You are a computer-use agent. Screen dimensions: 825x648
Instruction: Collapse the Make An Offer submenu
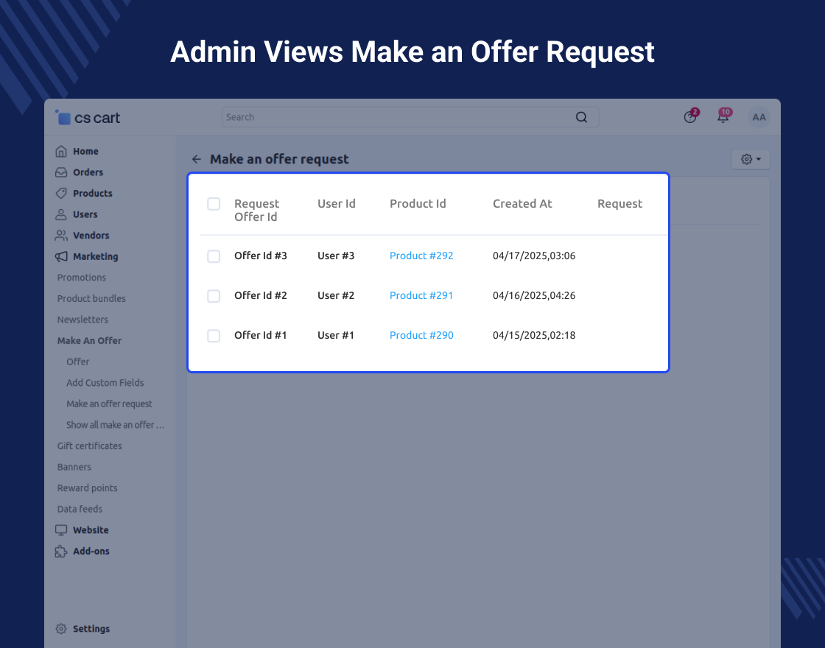coord(89,341)
